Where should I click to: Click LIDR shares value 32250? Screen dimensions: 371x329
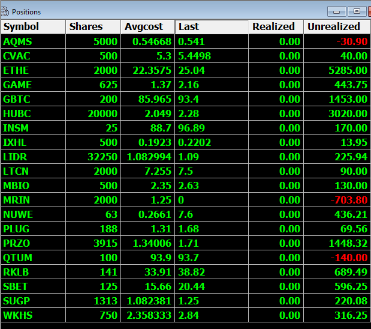[x=102, y=157]
